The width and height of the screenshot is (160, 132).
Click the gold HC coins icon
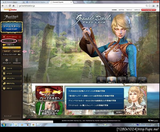pos(4,45)
